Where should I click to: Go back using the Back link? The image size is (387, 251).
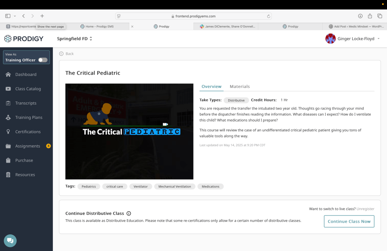(x=67, y=54)
